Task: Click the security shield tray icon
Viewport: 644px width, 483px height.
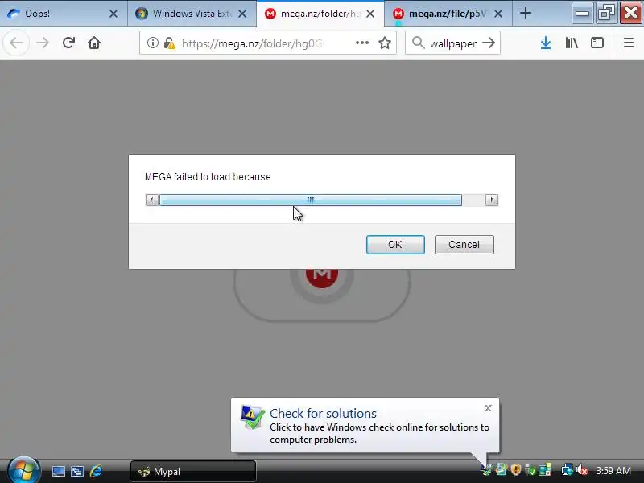Action: coord(516,470)
